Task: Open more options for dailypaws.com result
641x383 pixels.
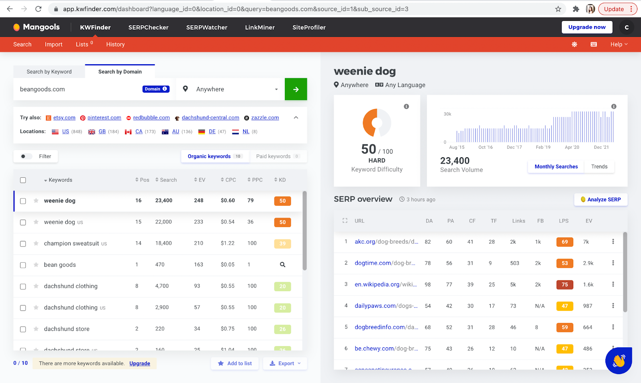Action: [613, 306]
